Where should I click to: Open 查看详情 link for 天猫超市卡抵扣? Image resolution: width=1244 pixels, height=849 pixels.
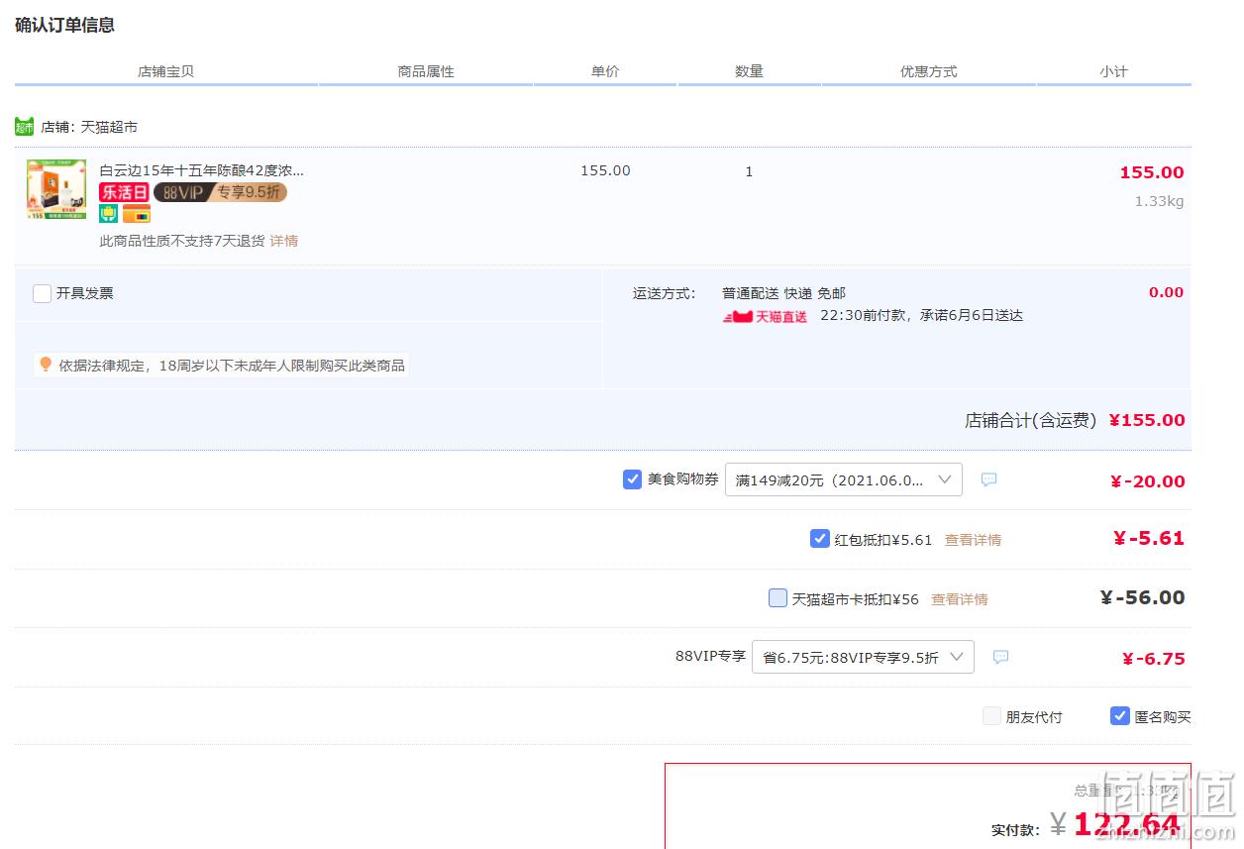click(959, 599)
